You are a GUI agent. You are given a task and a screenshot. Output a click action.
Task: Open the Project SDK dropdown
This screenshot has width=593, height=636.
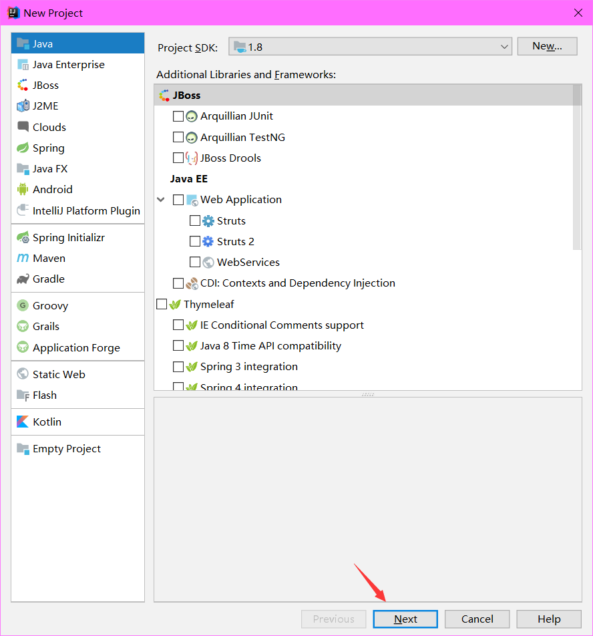(370, 47)
